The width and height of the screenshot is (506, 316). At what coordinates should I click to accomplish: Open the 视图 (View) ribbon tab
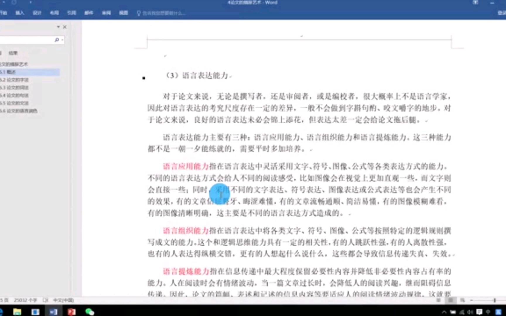(x=124, y=13)
